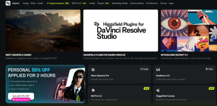
Task: Open the Nano Banana Pro card
Action: pos(120,74)
